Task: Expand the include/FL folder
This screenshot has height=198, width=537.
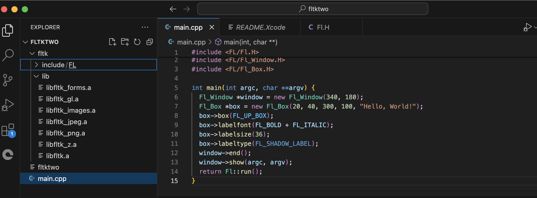Action: pyautogui.click(x=37, y=65)
